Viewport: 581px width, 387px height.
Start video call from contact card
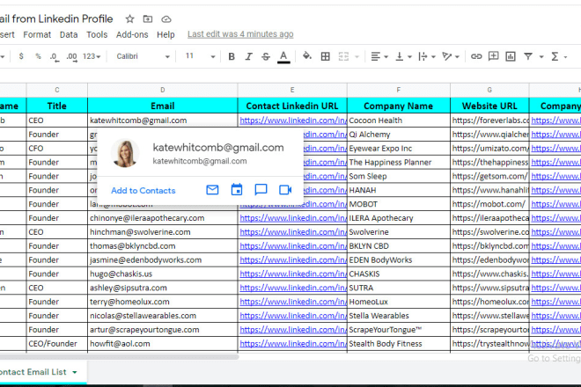pos(285,190)
